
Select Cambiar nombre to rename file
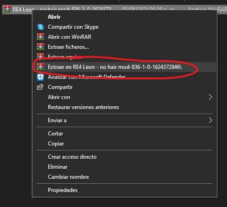pos(68,177)
